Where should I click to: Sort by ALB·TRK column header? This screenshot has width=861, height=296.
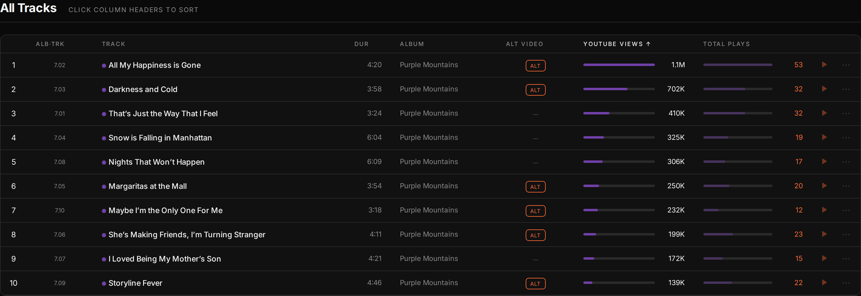50,44
